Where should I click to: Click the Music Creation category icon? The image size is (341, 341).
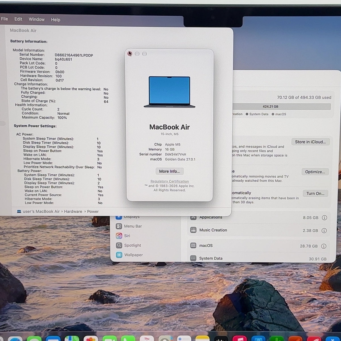[193, 230]
